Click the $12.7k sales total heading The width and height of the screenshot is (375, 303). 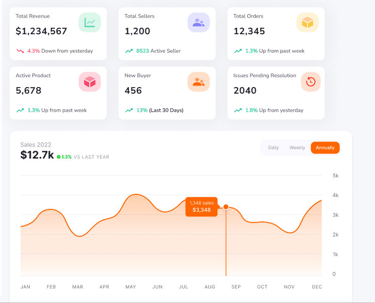(x=37, y=155)
